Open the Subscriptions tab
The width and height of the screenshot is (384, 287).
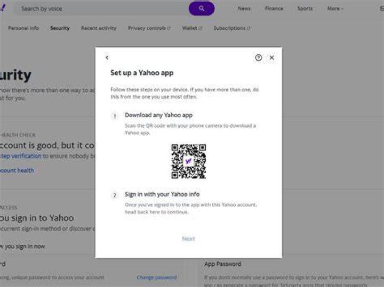(x=231, y=28)
